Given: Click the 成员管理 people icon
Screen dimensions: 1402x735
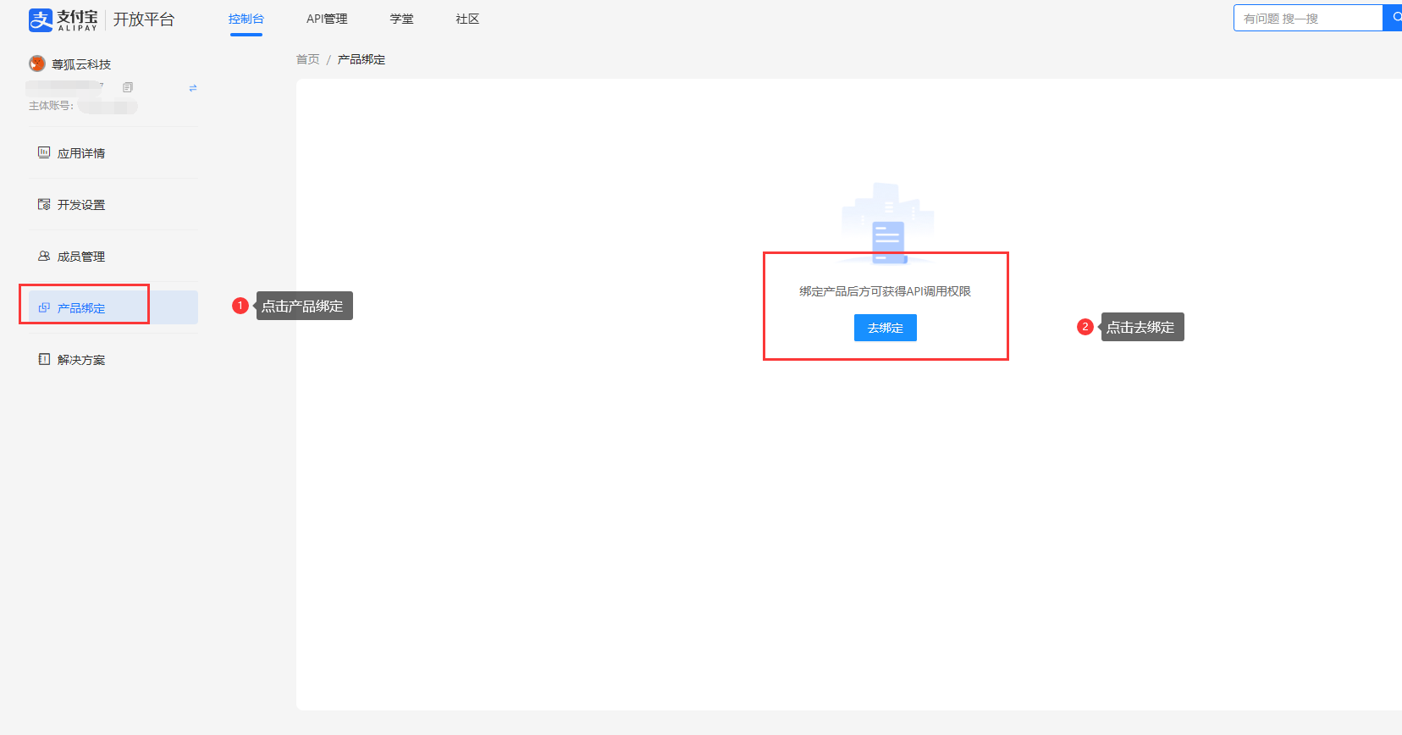Looking at the screenshot, I should (x=44, y=256).
